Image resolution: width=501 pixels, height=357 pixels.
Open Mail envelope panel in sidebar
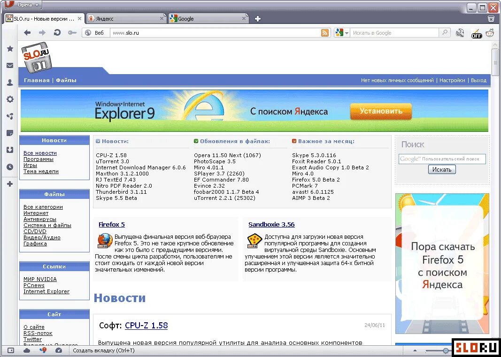click(x=10, y=66)
